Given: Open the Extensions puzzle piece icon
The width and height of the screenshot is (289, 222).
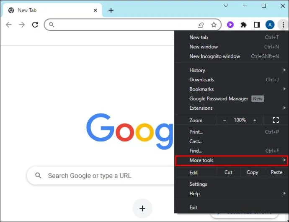Looking at the screenshot, I should [x=243, y=25].
